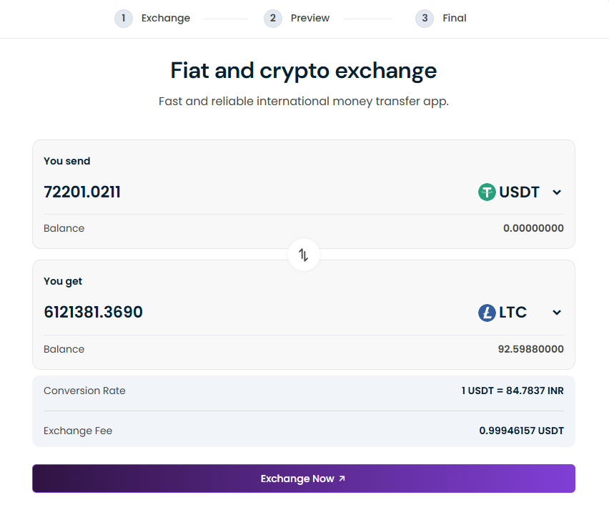Image resolution: width=609 pixels, height=525 pixels.
Task: Go to the Preview step label
Action: coord(310,19)
